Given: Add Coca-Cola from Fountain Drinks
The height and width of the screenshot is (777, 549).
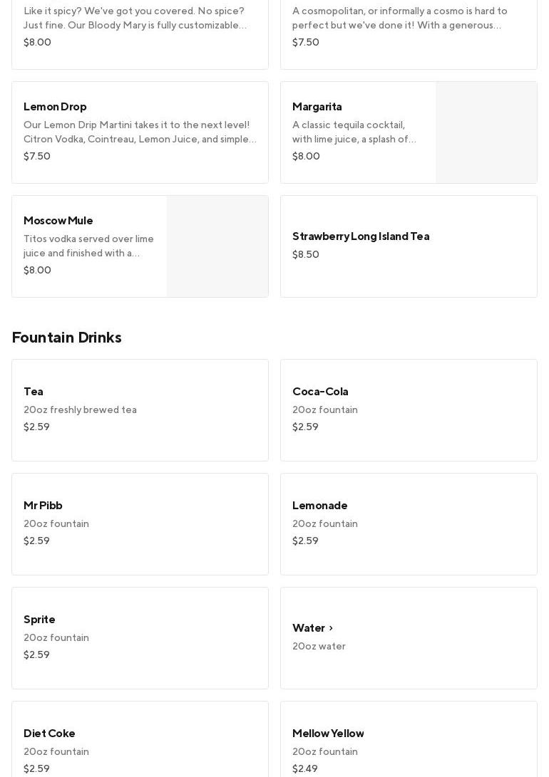Looking at the screenshot, I should click(x=409, y=410).
